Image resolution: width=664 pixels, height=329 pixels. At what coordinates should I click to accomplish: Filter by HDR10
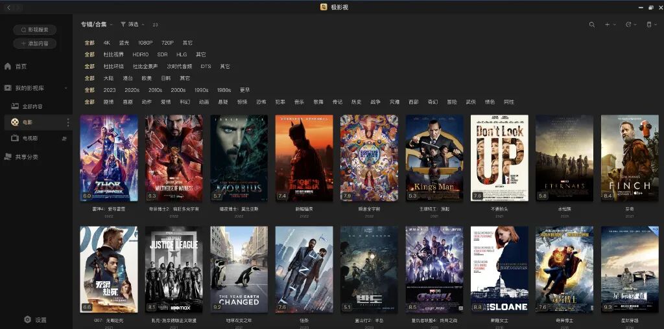point(141,54)
